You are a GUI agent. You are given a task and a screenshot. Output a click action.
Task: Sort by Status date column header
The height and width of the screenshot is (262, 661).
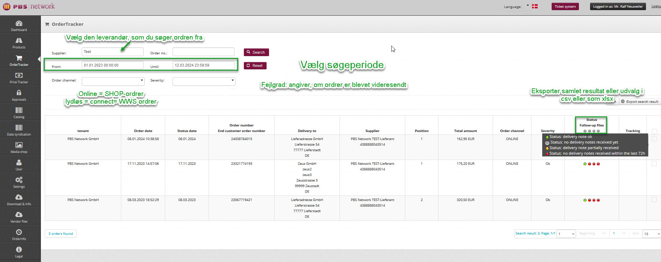pos(187,131)
